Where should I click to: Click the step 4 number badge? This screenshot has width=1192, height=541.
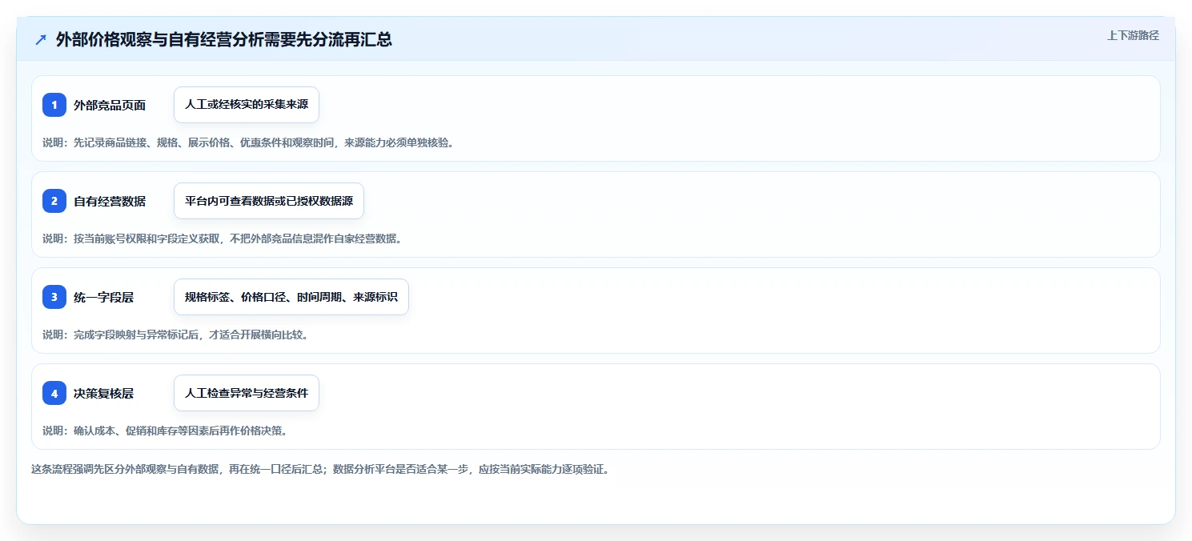54,393
